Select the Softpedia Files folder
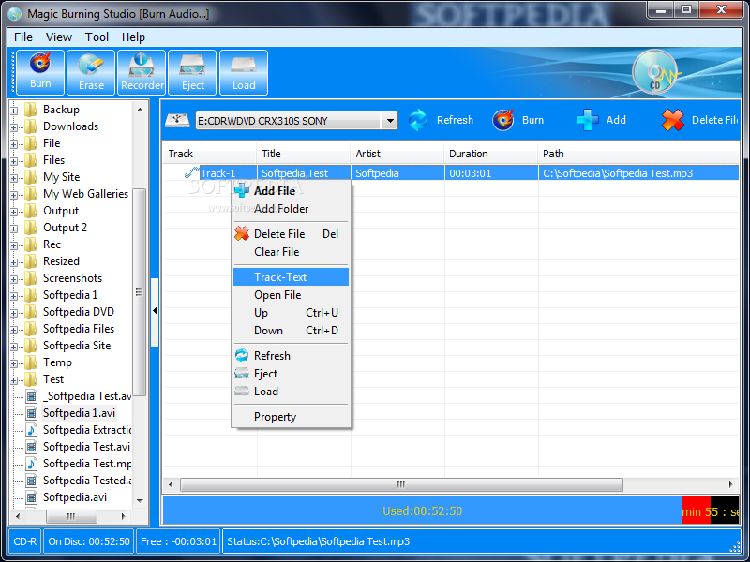 pyautogui.click(x=79, y=329)
